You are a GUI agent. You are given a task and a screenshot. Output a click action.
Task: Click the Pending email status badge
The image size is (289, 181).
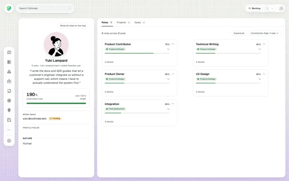pos(55,119)
